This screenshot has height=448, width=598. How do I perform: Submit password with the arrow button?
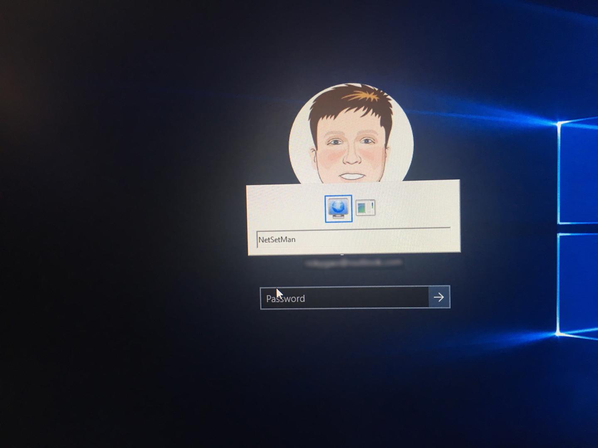pos(439,297)
